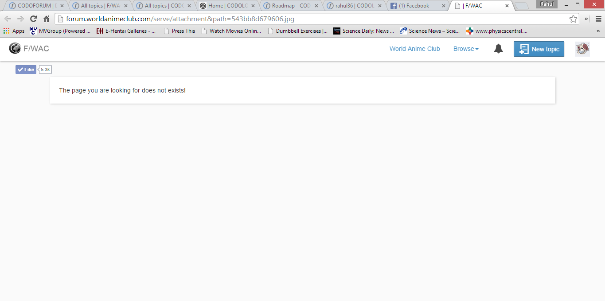The height and width of the screenshot is (301, 605).
Task: Navigate back with the arrow icon
Action: 8,19
